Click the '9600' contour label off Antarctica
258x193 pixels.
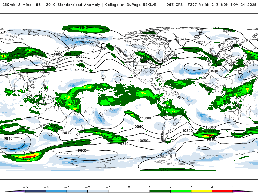pyautogui.click(x=82, y=150)
